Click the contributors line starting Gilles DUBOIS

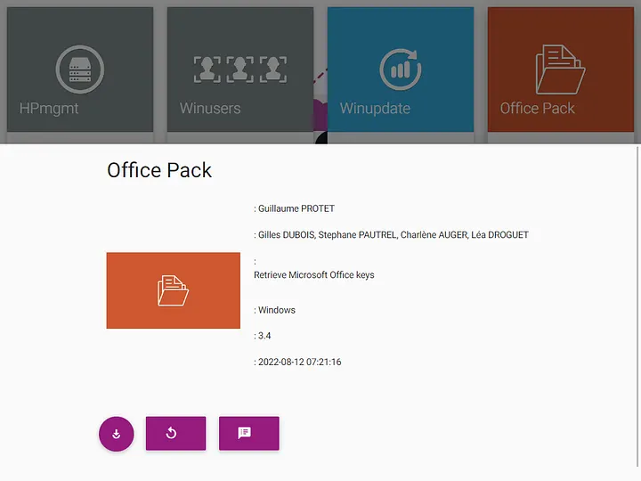click(x=393, y=235)
